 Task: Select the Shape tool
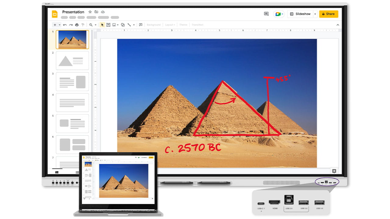point(122,25)
